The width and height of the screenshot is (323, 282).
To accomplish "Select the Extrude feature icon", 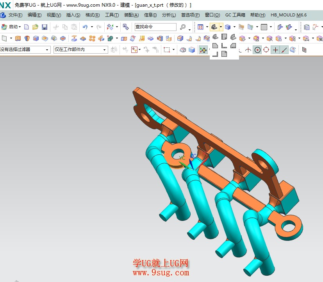I will pyautogui.click(x=18, y=38).
